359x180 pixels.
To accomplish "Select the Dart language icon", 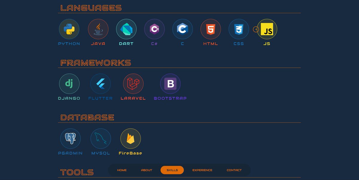I will click(x=126, y=29).
